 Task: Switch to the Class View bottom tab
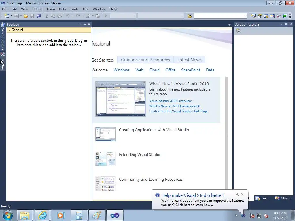(x=283, y=198)
